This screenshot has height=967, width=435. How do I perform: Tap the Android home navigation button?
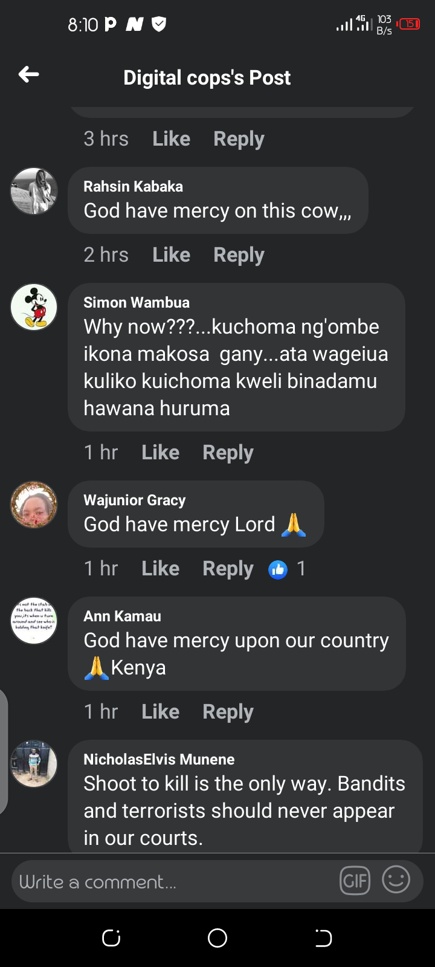point(217,938)
